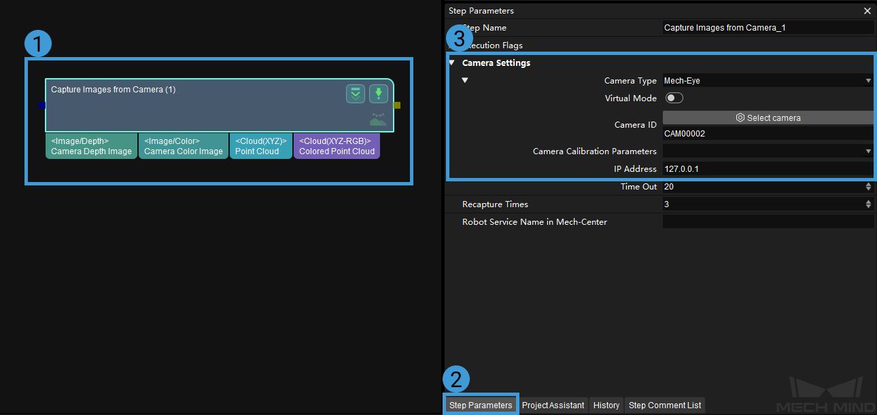Click the green down-arrow icon on the step

(379, 94)
